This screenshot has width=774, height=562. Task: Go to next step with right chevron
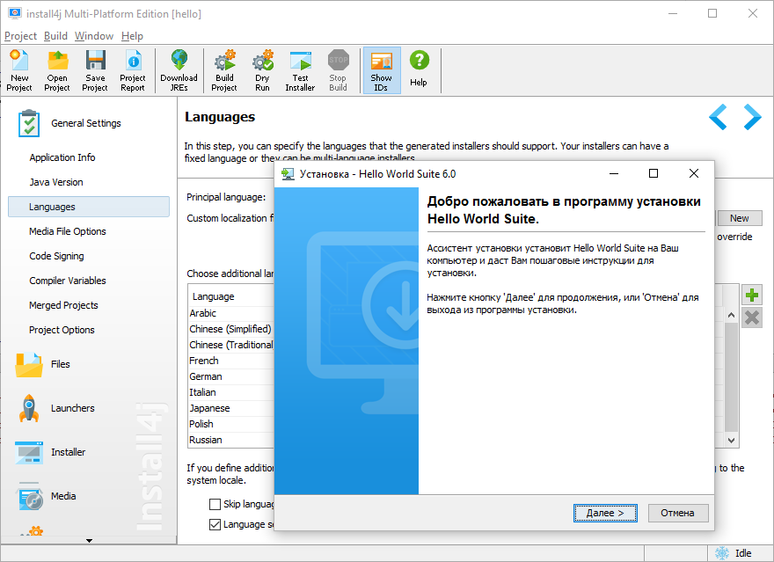753,117
